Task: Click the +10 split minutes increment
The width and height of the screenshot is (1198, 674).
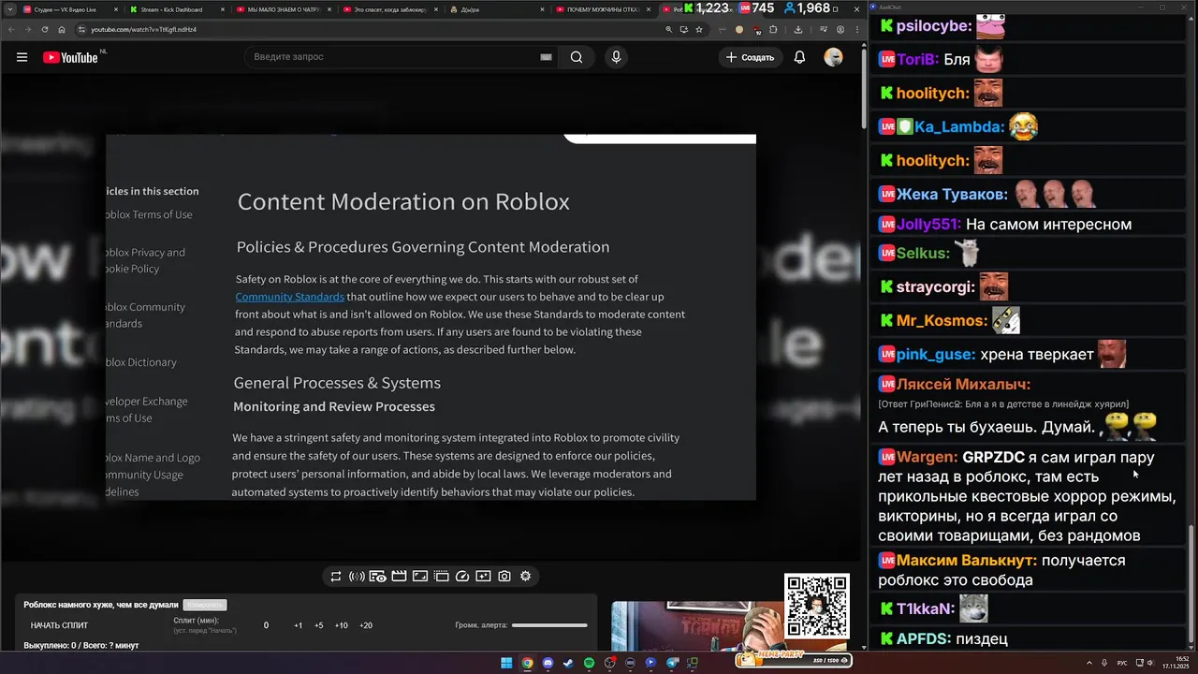Action: [x=341, y=625]
